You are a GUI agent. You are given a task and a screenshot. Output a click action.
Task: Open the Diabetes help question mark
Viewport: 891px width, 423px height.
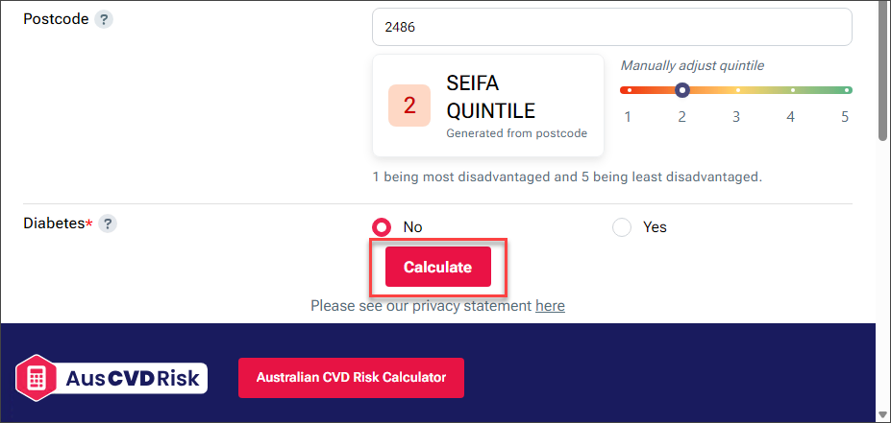108,223
